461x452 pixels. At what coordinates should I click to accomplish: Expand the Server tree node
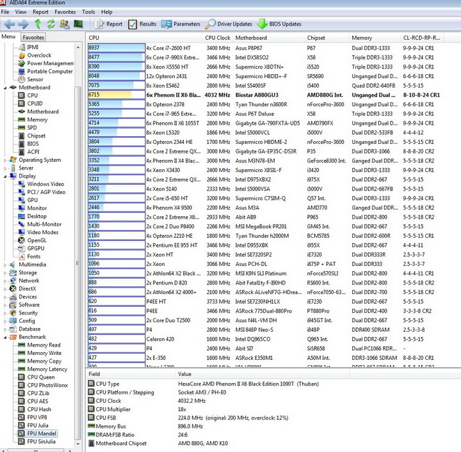tap(5, 169)
